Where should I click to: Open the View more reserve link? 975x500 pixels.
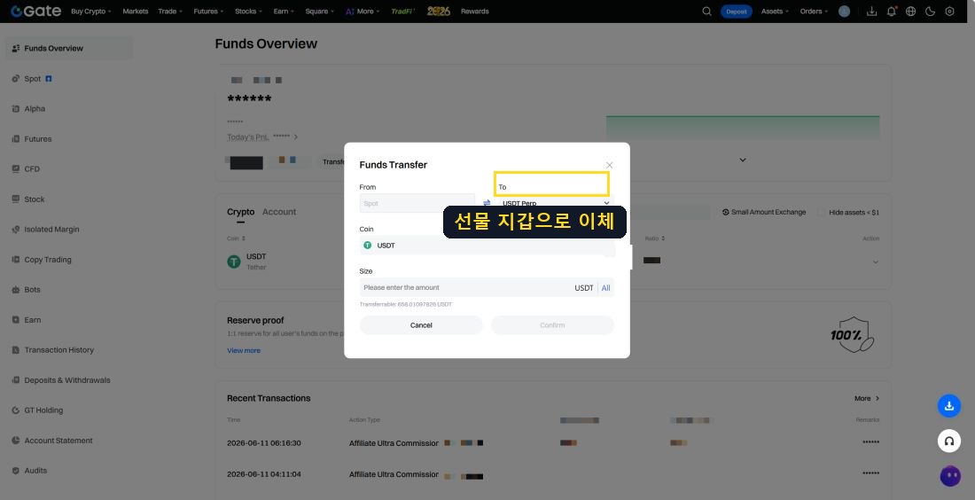pyautogui.click(x=244, y=351)
